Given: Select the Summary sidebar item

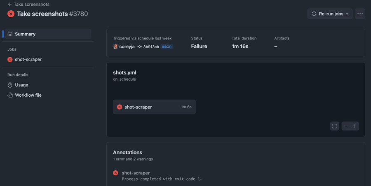Looking at the screenshot, I should 25,34.
